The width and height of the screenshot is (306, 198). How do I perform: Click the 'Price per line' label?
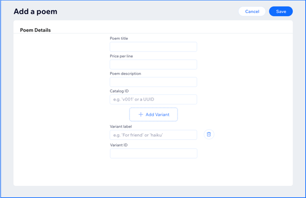(x=121, y=56)
